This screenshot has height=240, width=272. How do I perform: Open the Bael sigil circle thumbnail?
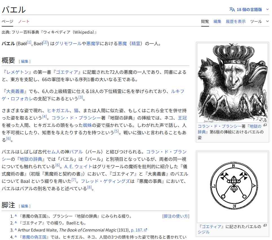[232, 187]
